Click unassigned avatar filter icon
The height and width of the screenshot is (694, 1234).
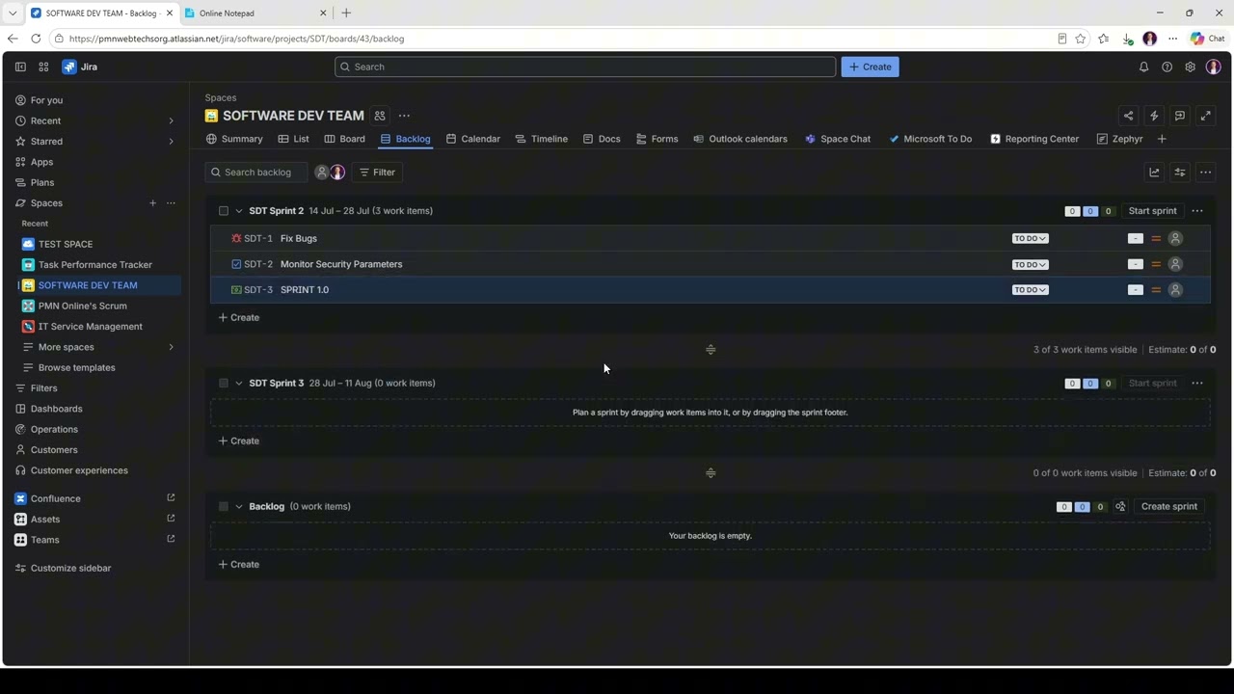pyautogui.click(x=322, y=173)
